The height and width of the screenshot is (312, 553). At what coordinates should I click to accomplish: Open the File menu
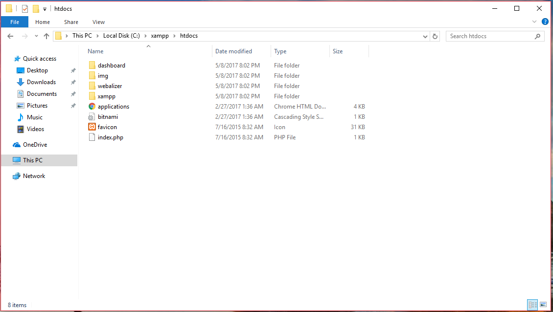click(x=15, y=22)
